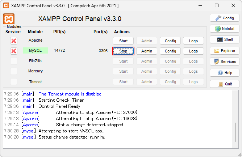The image size is (242, 157).
Task: Click 'Status change detected: running' log line
Action: point(72,137)
